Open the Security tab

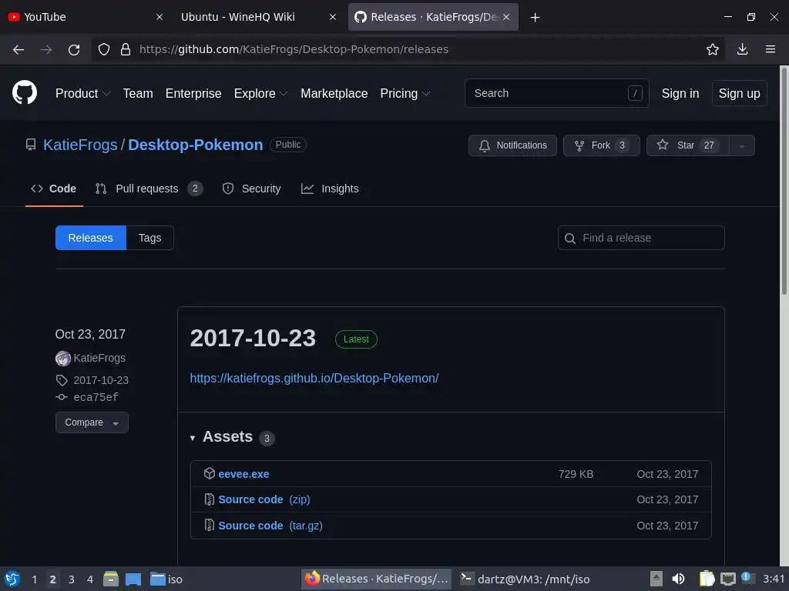(x=252, y=189)
